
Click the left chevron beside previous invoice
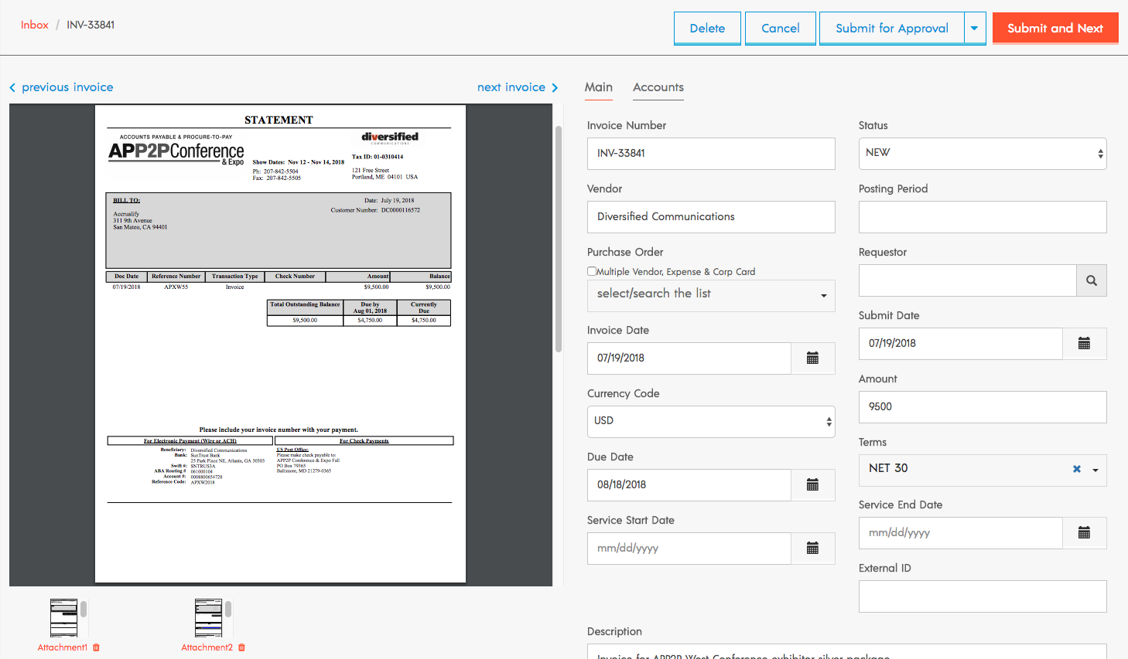[x=12, y=87]
